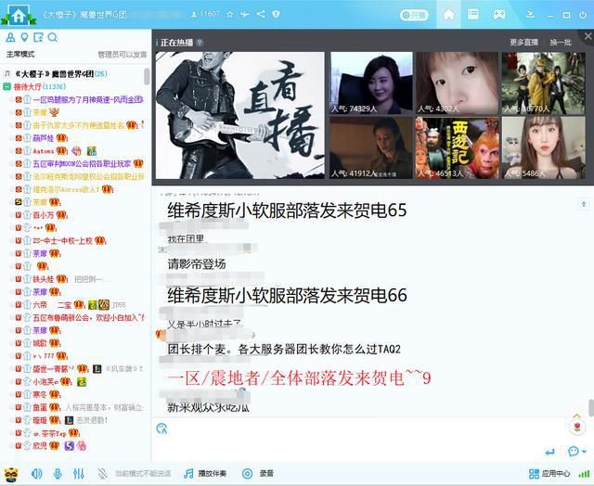
Task: Open stream with 人气 4302人
Action: click(x=458, y=83)
